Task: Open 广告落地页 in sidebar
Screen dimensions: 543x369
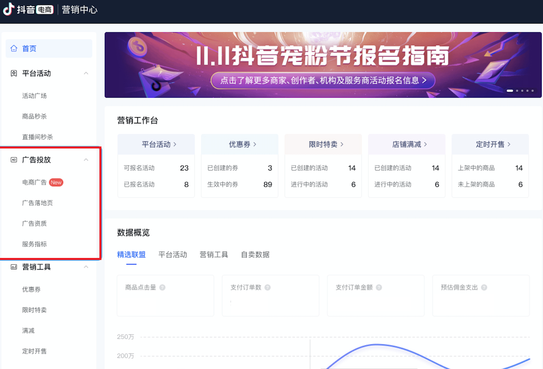Action: click(x=37, y=203)
